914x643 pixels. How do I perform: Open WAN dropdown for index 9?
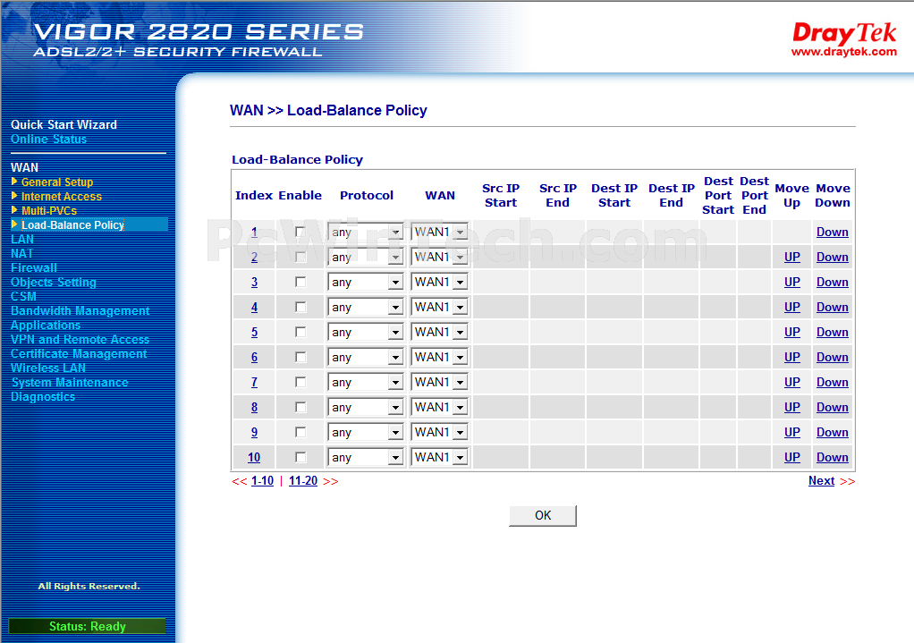pyautogui.click(x=439, y=433)
